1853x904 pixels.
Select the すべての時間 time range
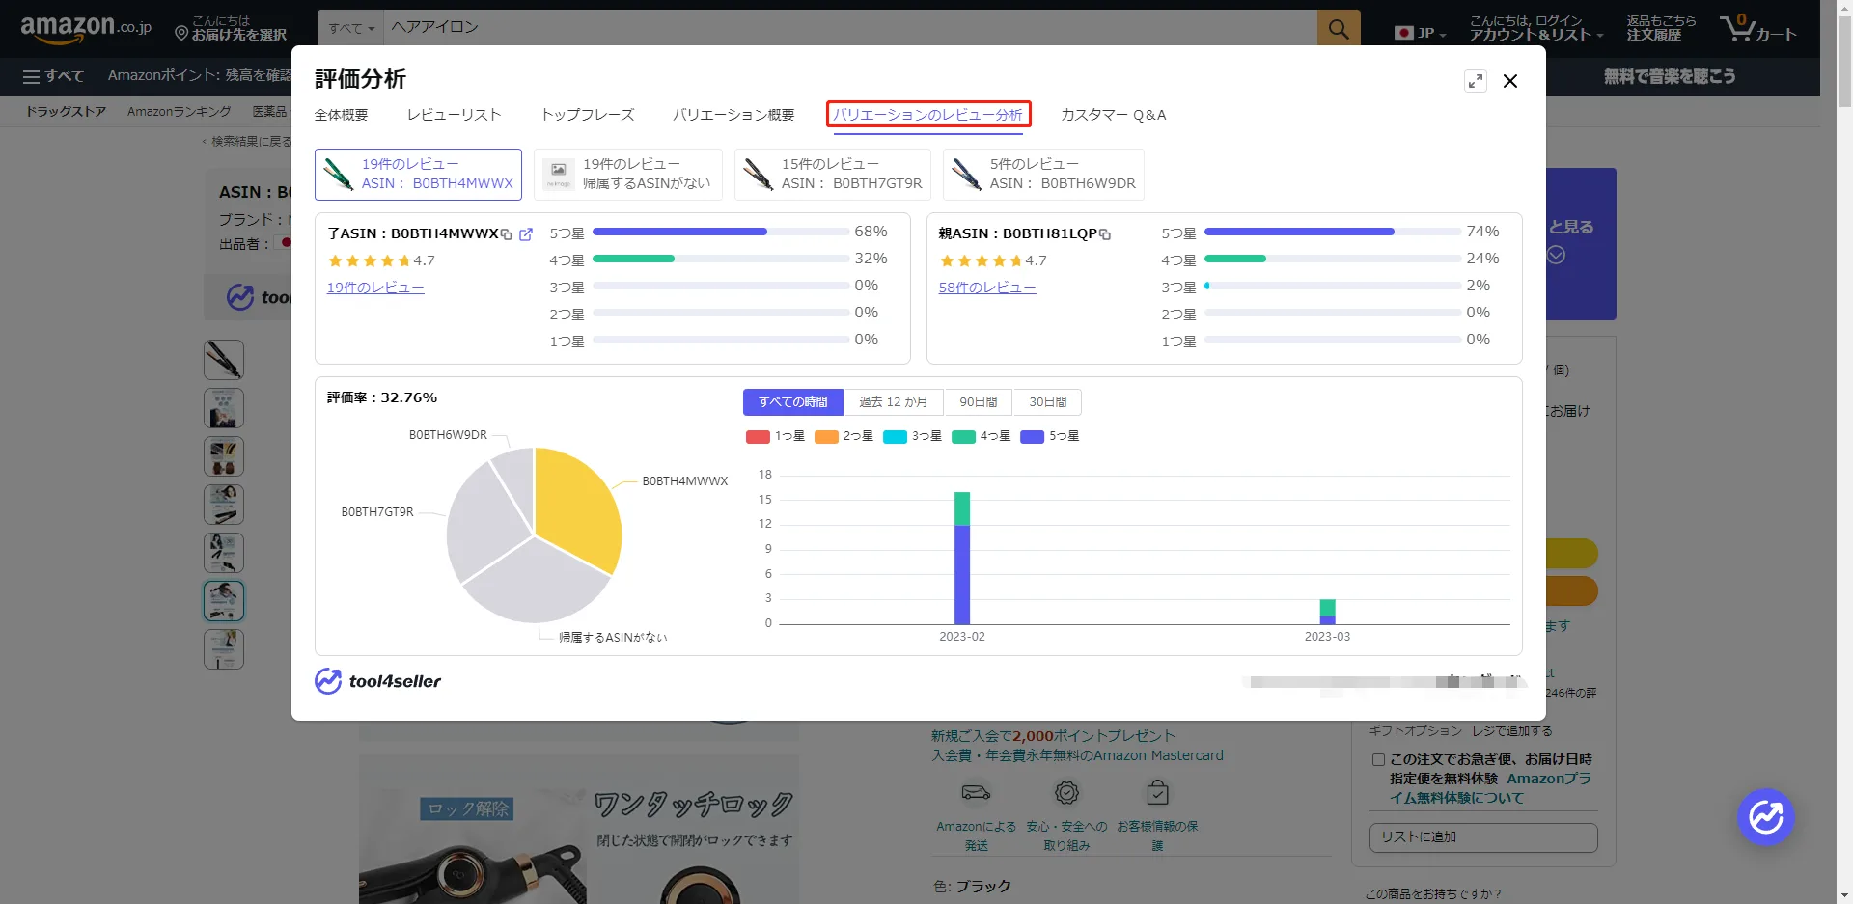point(793,402)
